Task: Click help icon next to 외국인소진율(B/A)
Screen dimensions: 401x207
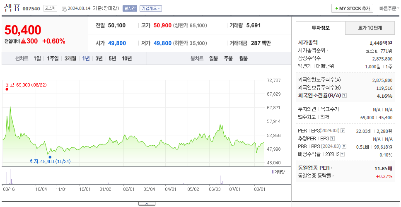Action: 345,96
